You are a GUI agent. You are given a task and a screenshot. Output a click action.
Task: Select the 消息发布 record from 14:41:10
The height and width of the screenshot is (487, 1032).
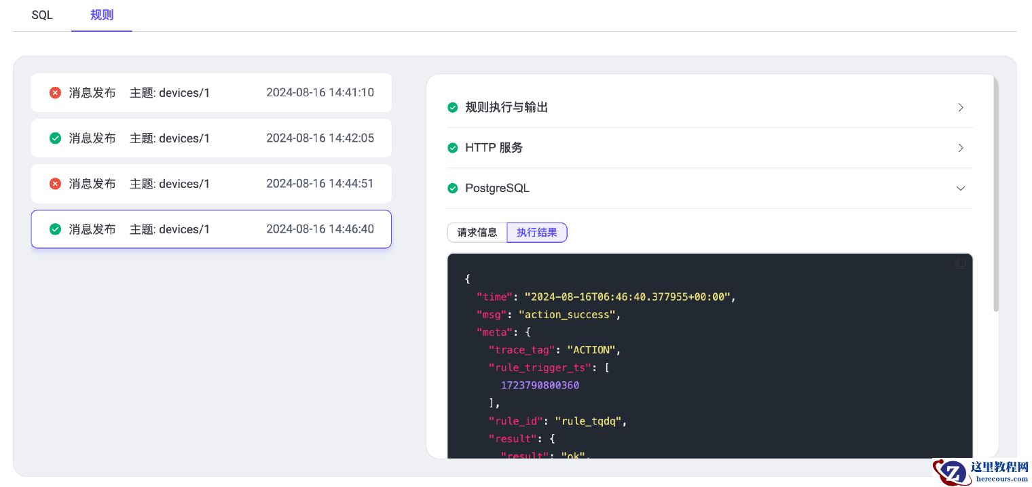(211, 93)
